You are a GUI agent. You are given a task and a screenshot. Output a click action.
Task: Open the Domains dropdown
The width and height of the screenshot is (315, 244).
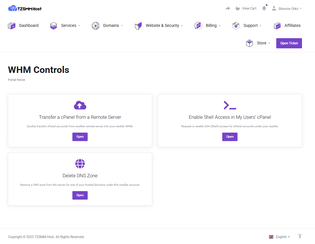point(111,25)
